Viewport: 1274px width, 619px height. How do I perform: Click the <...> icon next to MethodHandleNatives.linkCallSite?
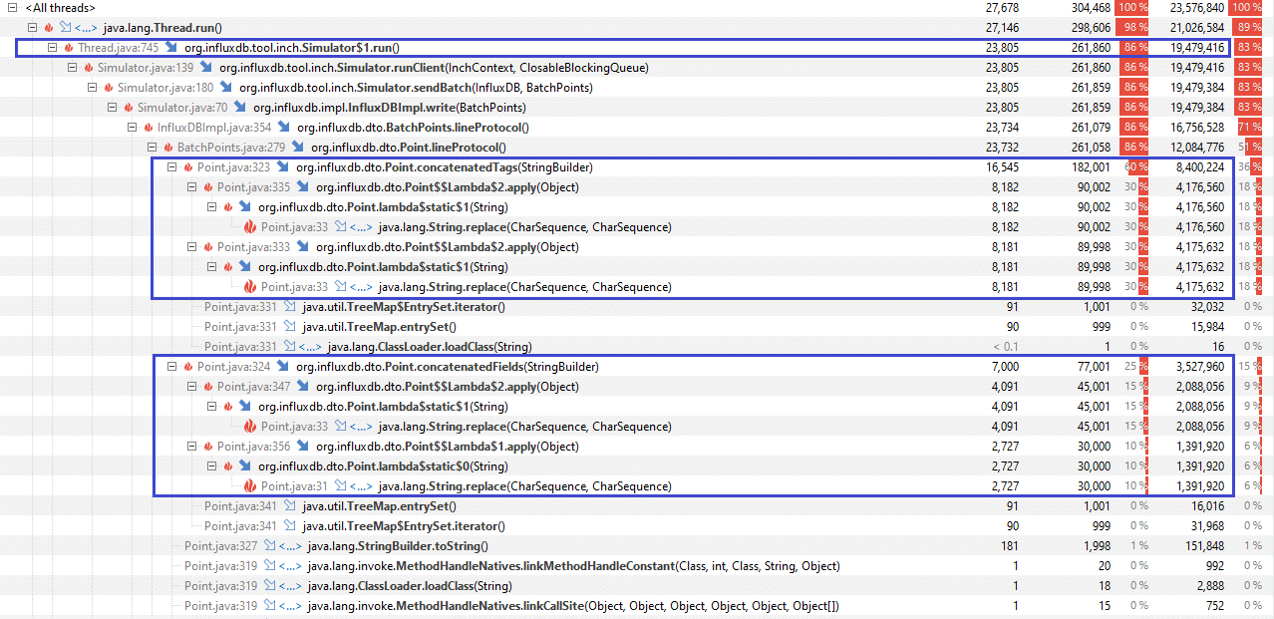[x=289, y=605]
